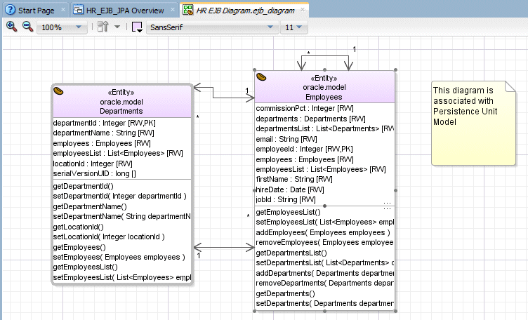Viewport: 528px width, 320px height.
Task: Close the HR EJB Diagram tab
Action: [303, 10]
